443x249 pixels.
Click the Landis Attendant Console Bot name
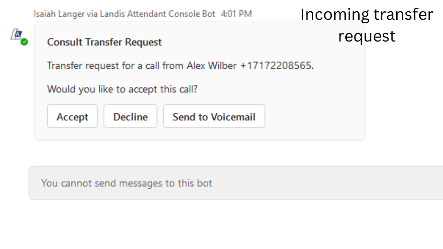(x=157, y=14)
